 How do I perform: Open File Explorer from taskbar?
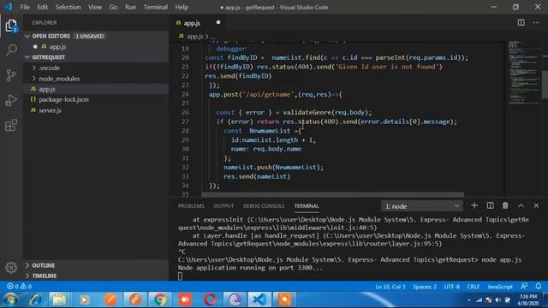pos(59,299)
